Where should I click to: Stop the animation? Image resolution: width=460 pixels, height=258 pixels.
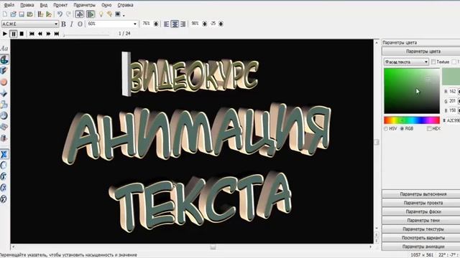(x=22, y=34)
